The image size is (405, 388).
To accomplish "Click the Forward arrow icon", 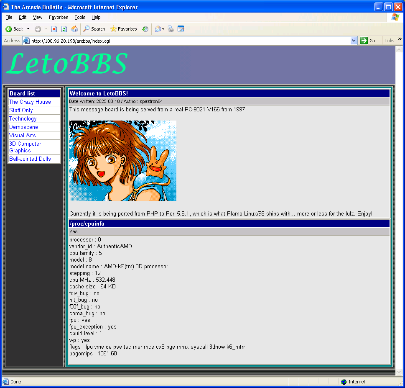I will [x=38, y=29].
